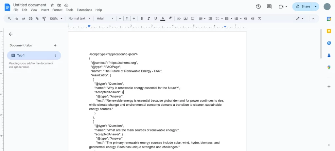This screenshot has width=335, height=151.
Task: Open the Arial font dropdown
Action: pyautogui.click(x=105, y=19)
